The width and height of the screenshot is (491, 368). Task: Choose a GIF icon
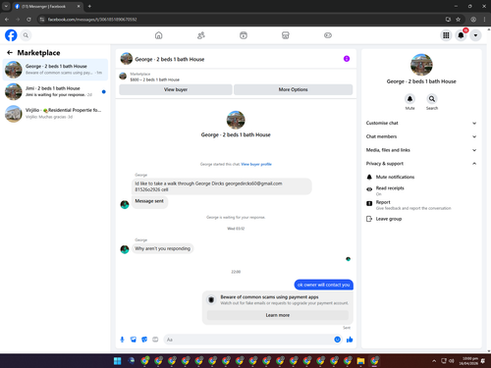coord(155,340)
